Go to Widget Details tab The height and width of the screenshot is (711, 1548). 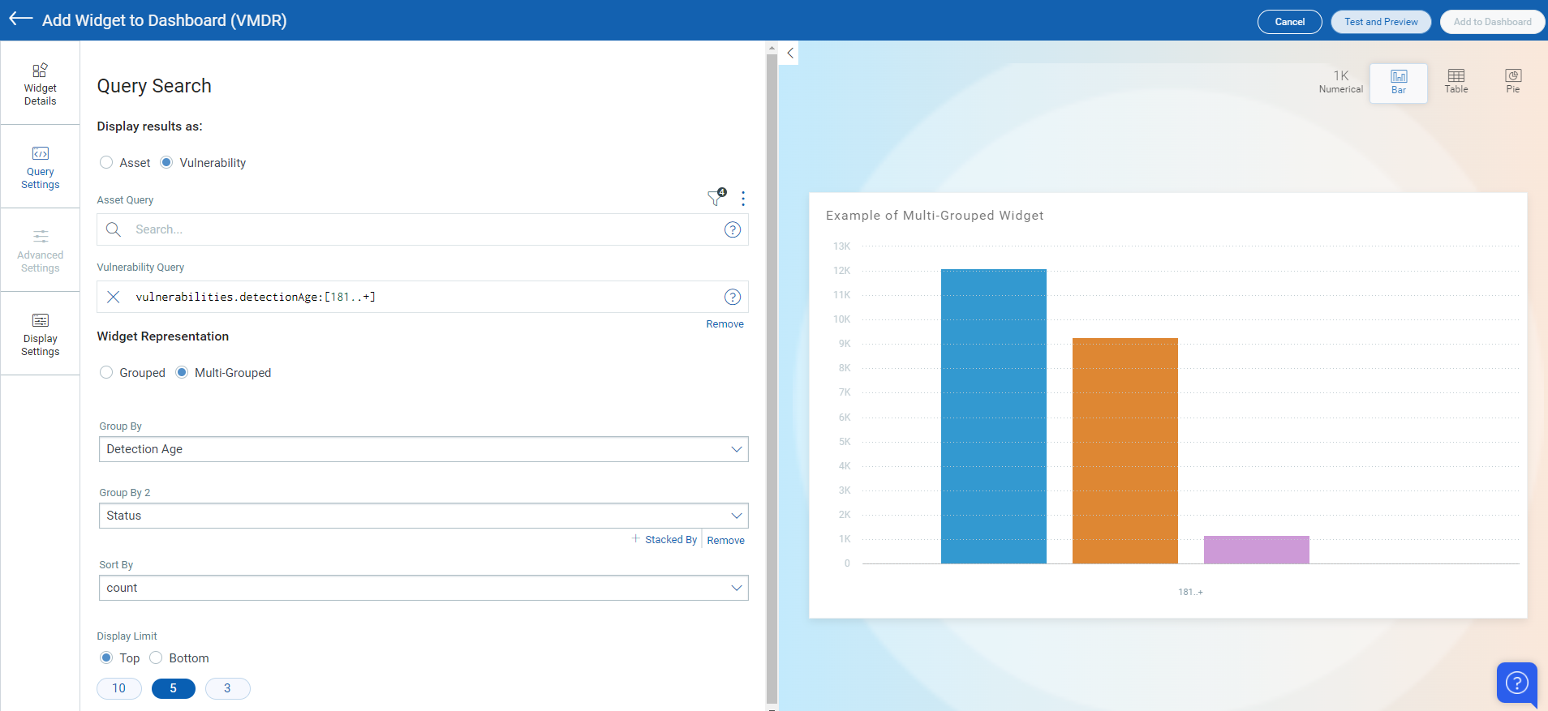(40, 84)
